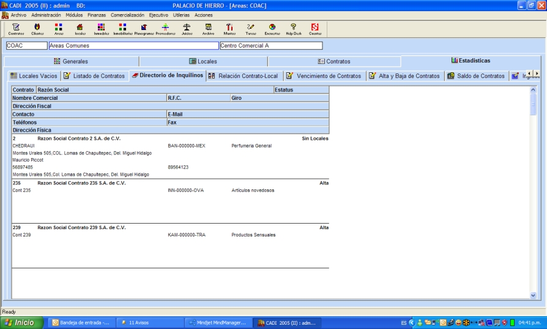Select the Planogramas toolbar icon
547x329 pixels.
click(x=144, y=28)
